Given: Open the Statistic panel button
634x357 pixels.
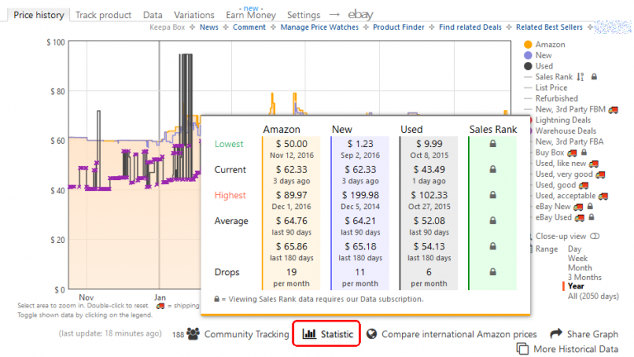Looking at the screenshot, I should tap(327, 334).
